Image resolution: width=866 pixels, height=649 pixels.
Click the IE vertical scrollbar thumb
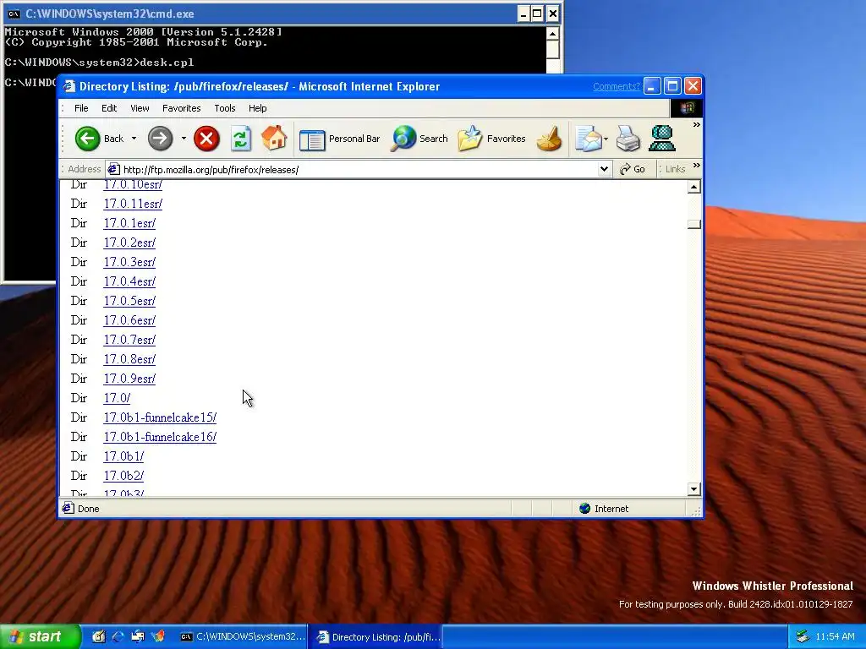pos(694,224)
